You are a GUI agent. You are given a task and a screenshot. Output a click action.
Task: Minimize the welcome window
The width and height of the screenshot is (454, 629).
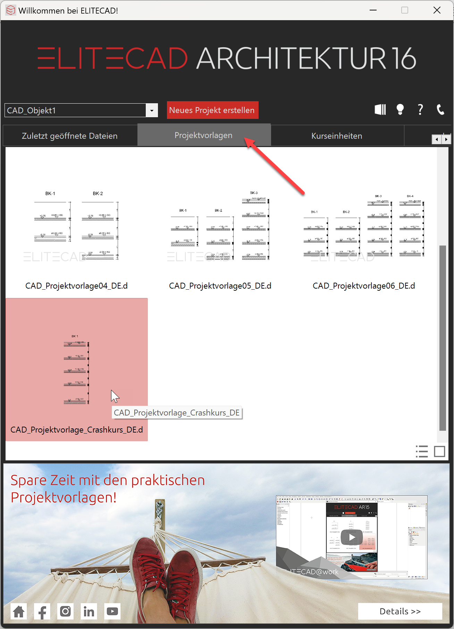[x=373, y=10]
